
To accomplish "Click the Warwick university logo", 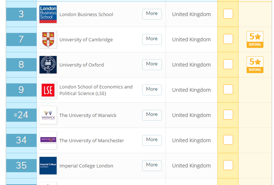I will tap(48, 115).
